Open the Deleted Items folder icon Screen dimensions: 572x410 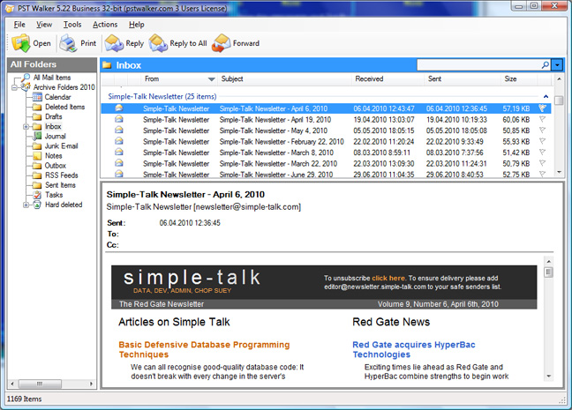click(x=37, y=107)
